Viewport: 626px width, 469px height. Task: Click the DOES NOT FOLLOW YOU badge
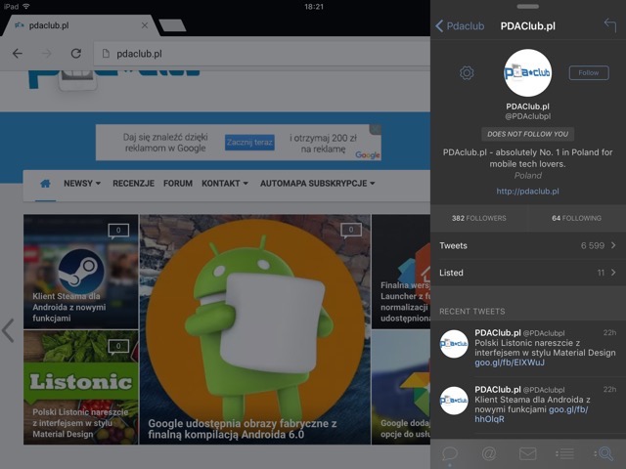527,134
